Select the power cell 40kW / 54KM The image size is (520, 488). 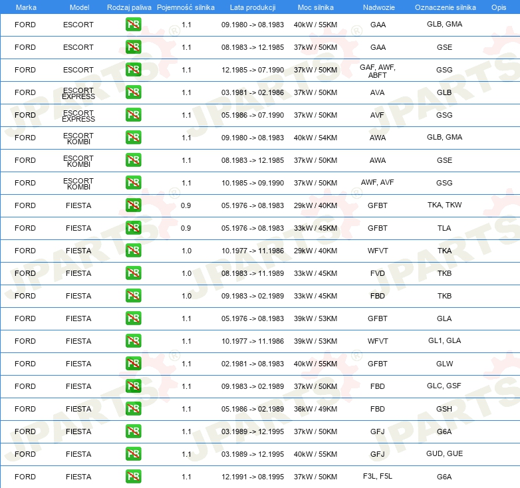[315, 138]
